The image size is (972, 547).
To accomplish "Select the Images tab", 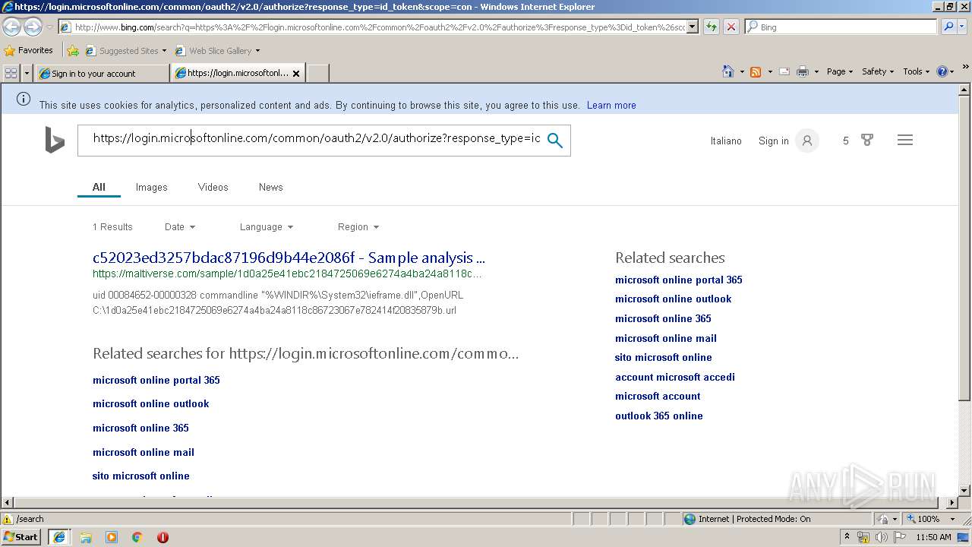I will 151,187.
